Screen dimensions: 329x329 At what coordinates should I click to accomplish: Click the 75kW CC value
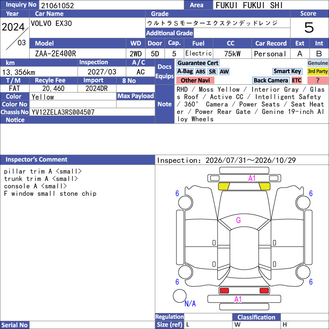[x=232, y=54]
